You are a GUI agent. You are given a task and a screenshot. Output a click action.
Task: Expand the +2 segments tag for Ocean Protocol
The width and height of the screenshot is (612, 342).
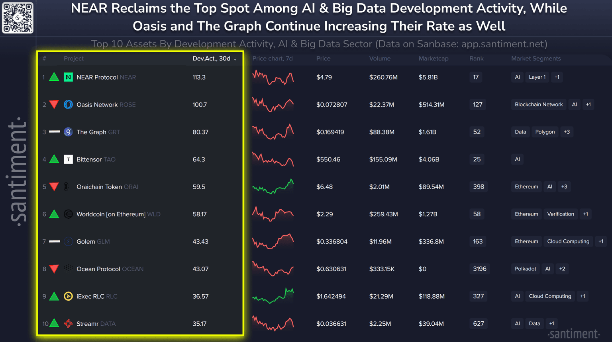point(562,269)
